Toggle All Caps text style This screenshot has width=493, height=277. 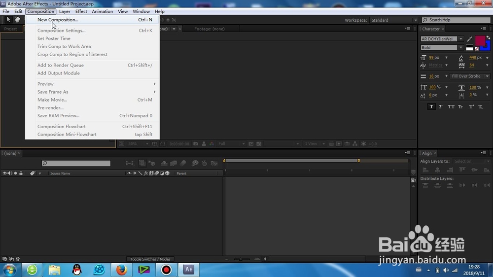pyautogui.click(x=451, y=106)
